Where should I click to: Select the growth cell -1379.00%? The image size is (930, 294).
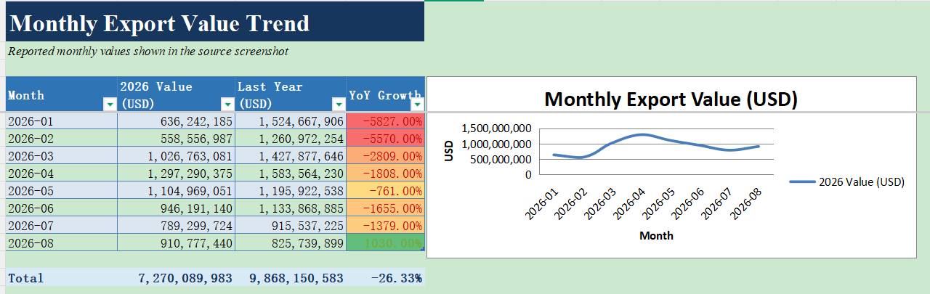[x=386, y=226]
